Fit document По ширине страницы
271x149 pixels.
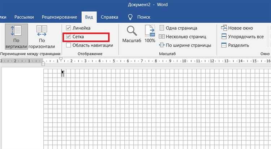185,45
